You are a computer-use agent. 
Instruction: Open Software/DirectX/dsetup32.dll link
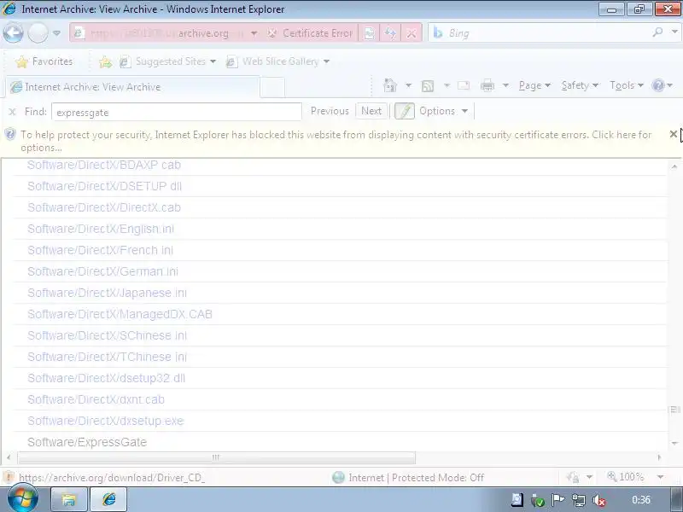click(x=106, y=378)
